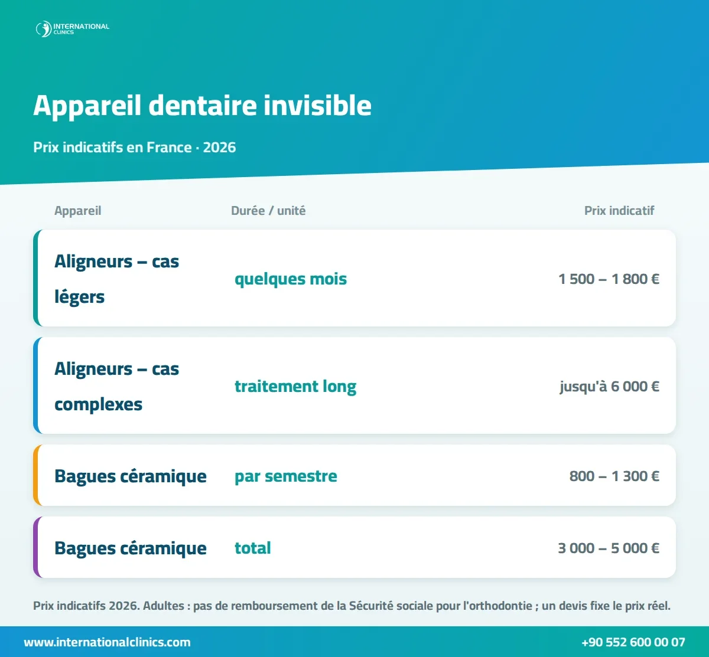Image resolution: width=709 pixels, height=657 pixels.
Task: Select 'Bagues céramique' in the 'total' row
Action: [x=131, y=548]
